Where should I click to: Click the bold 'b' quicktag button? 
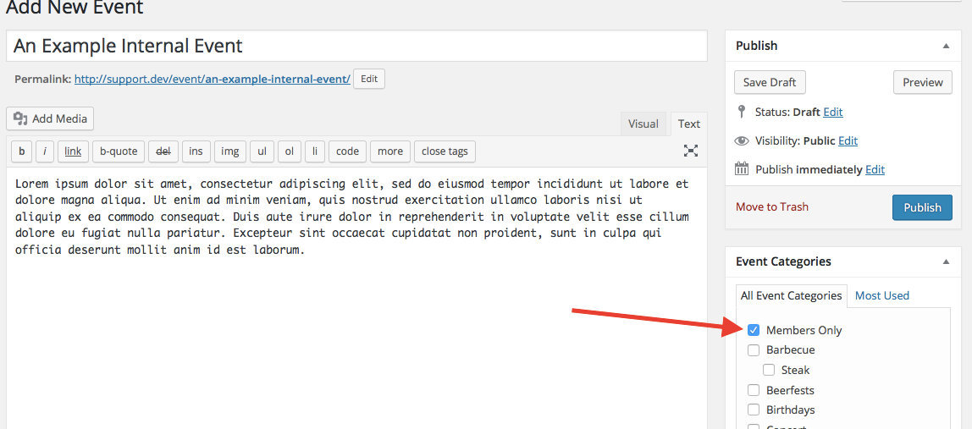(21, 151)
